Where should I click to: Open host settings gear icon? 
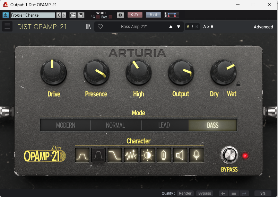pyautogui.click(x=120, y=15)
